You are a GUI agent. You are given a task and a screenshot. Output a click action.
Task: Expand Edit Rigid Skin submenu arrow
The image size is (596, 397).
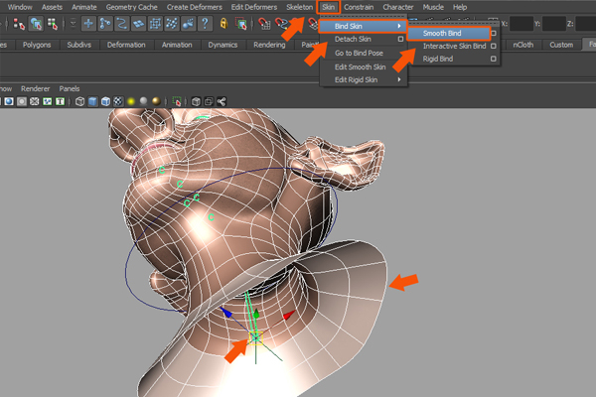coord(399,79)
